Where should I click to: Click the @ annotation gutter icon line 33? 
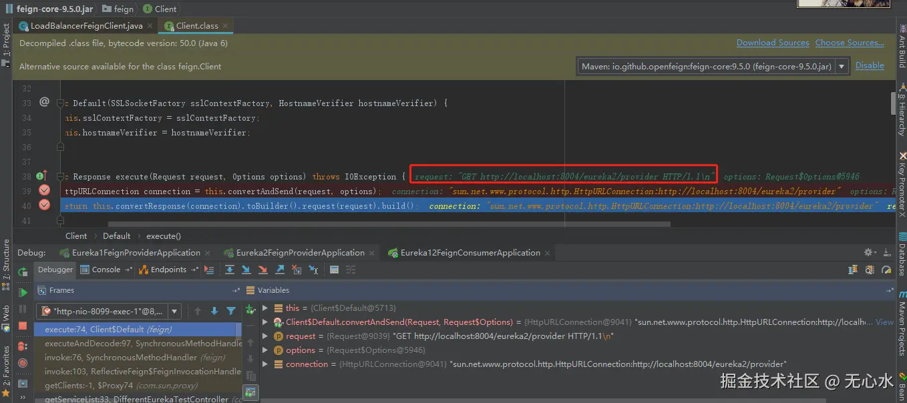tap(44, 102)
